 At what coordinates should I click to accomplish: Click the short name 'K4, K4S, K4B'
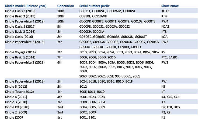(170, 97)
